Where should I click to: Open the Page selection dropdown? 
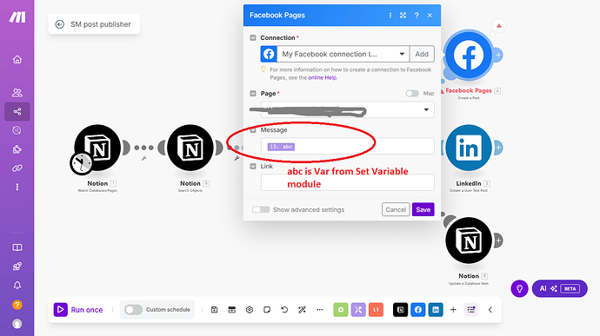pos(348,109)
